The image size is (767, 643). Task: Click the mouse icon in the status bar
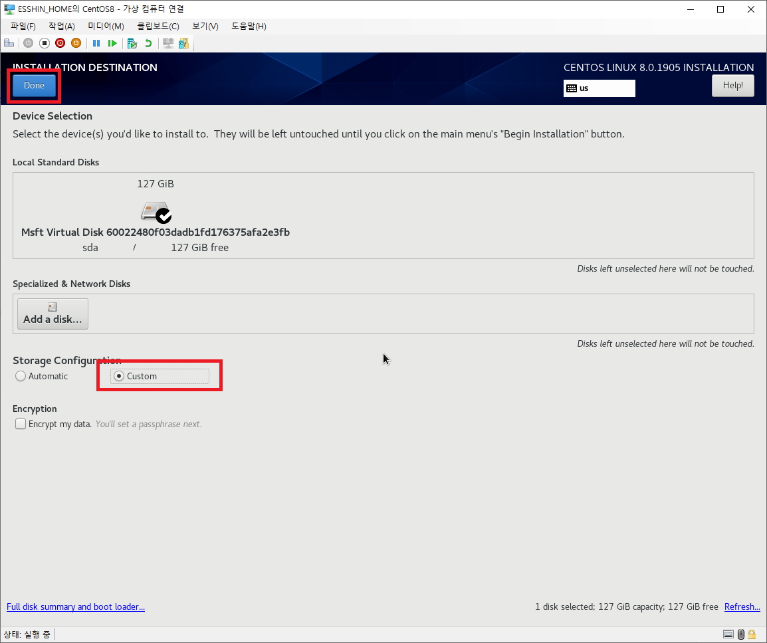tap(740, 634)
